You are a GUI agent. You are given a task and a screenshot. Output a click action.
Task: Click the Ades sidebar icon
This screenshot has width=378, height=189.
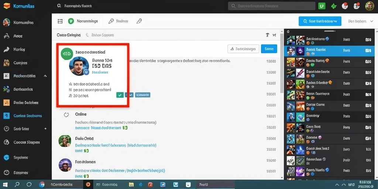pyautogui.click(x=7, y=36)
